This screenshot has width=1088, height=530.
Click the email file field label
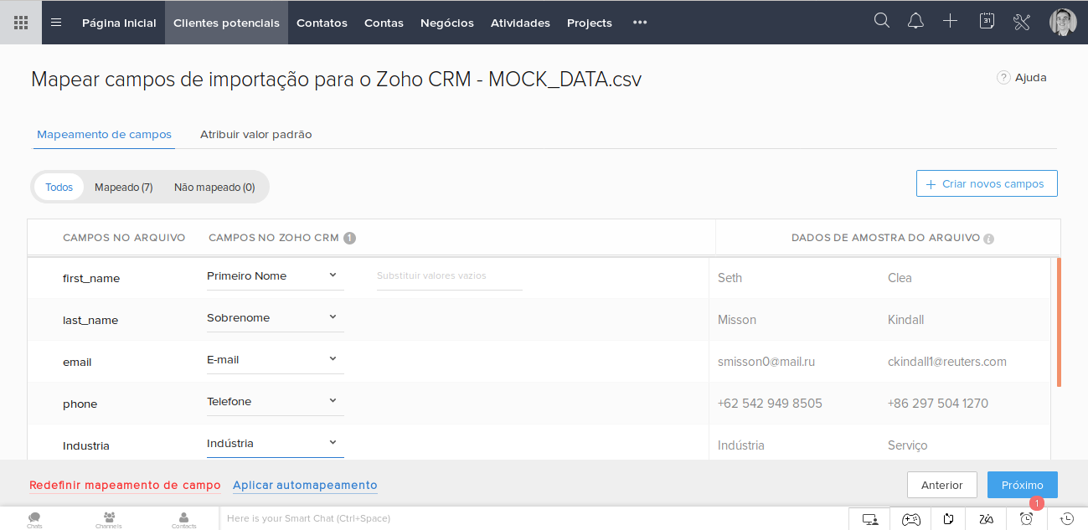tap(77, 362)
